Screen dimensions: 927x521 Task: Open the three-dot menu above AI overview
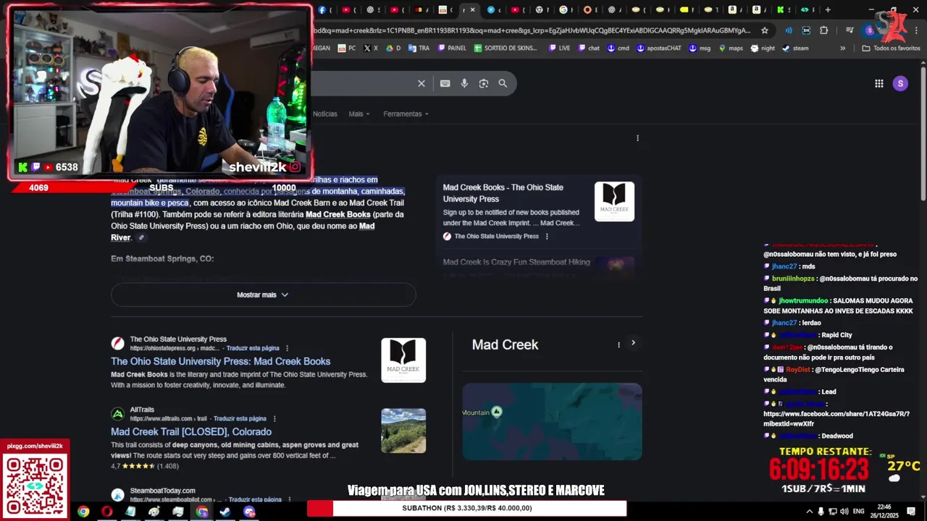click(x=637, y=137)
